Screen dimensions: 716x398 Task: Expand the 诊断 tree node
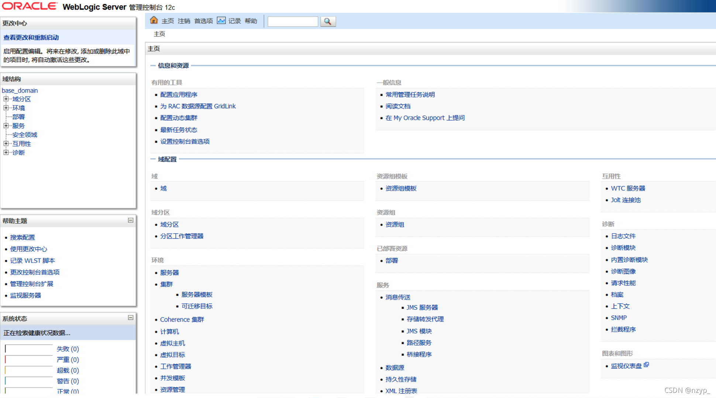6,152
